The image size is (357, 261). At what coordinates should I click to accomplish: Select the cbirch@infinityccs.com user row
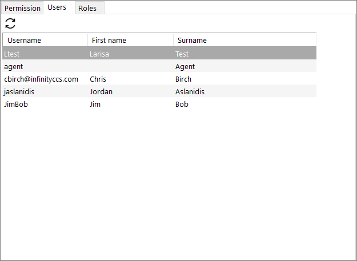pyautogui.click(x=159, y=79)
